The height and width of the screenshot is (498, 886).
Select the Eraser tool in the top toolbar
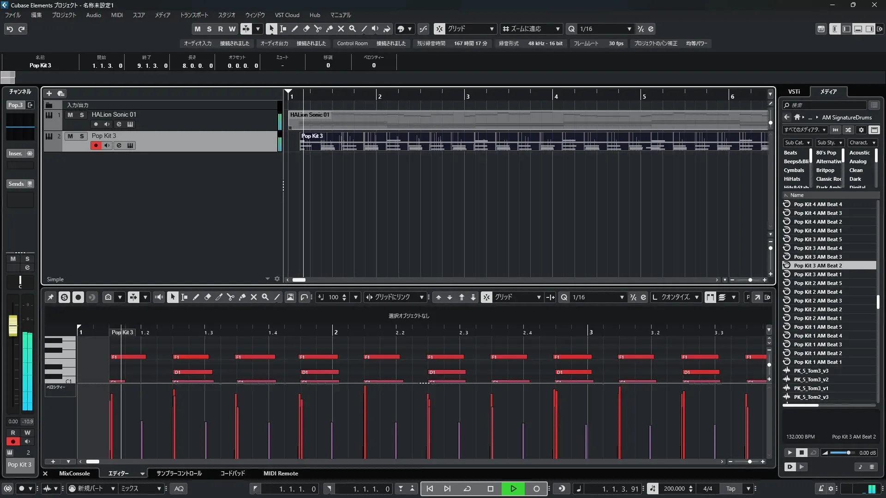pyautogui.click(x=306, y=29)
